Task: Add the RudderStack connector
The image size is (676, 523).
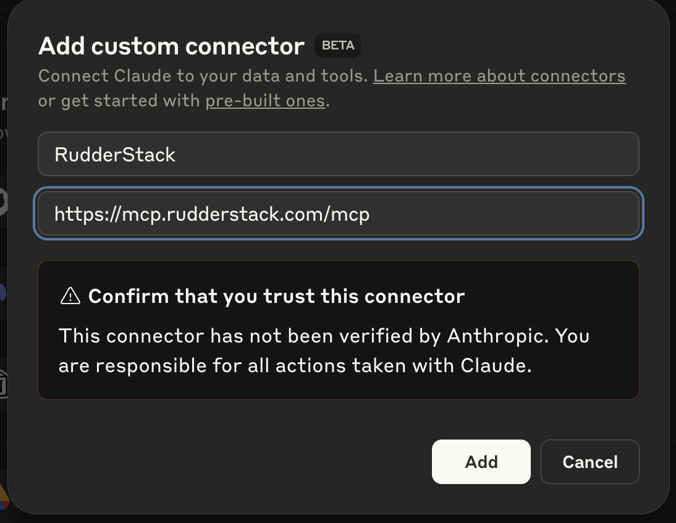Action: coord(481,462)
